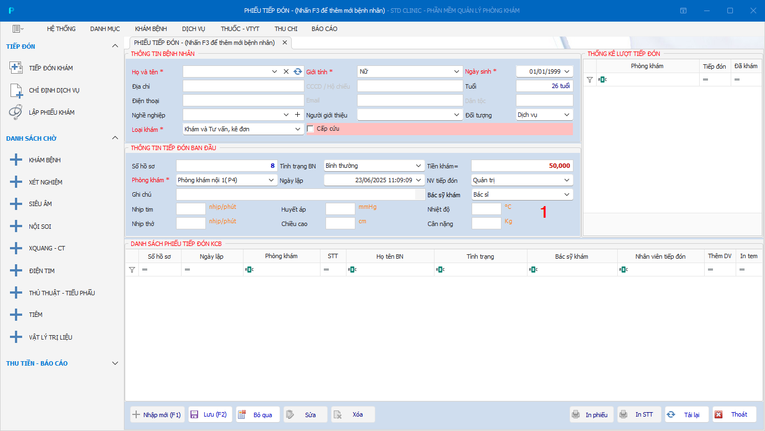Screen dimensions: 765x431
Task: Click the Họ tên BN column header
Action: 390,256
